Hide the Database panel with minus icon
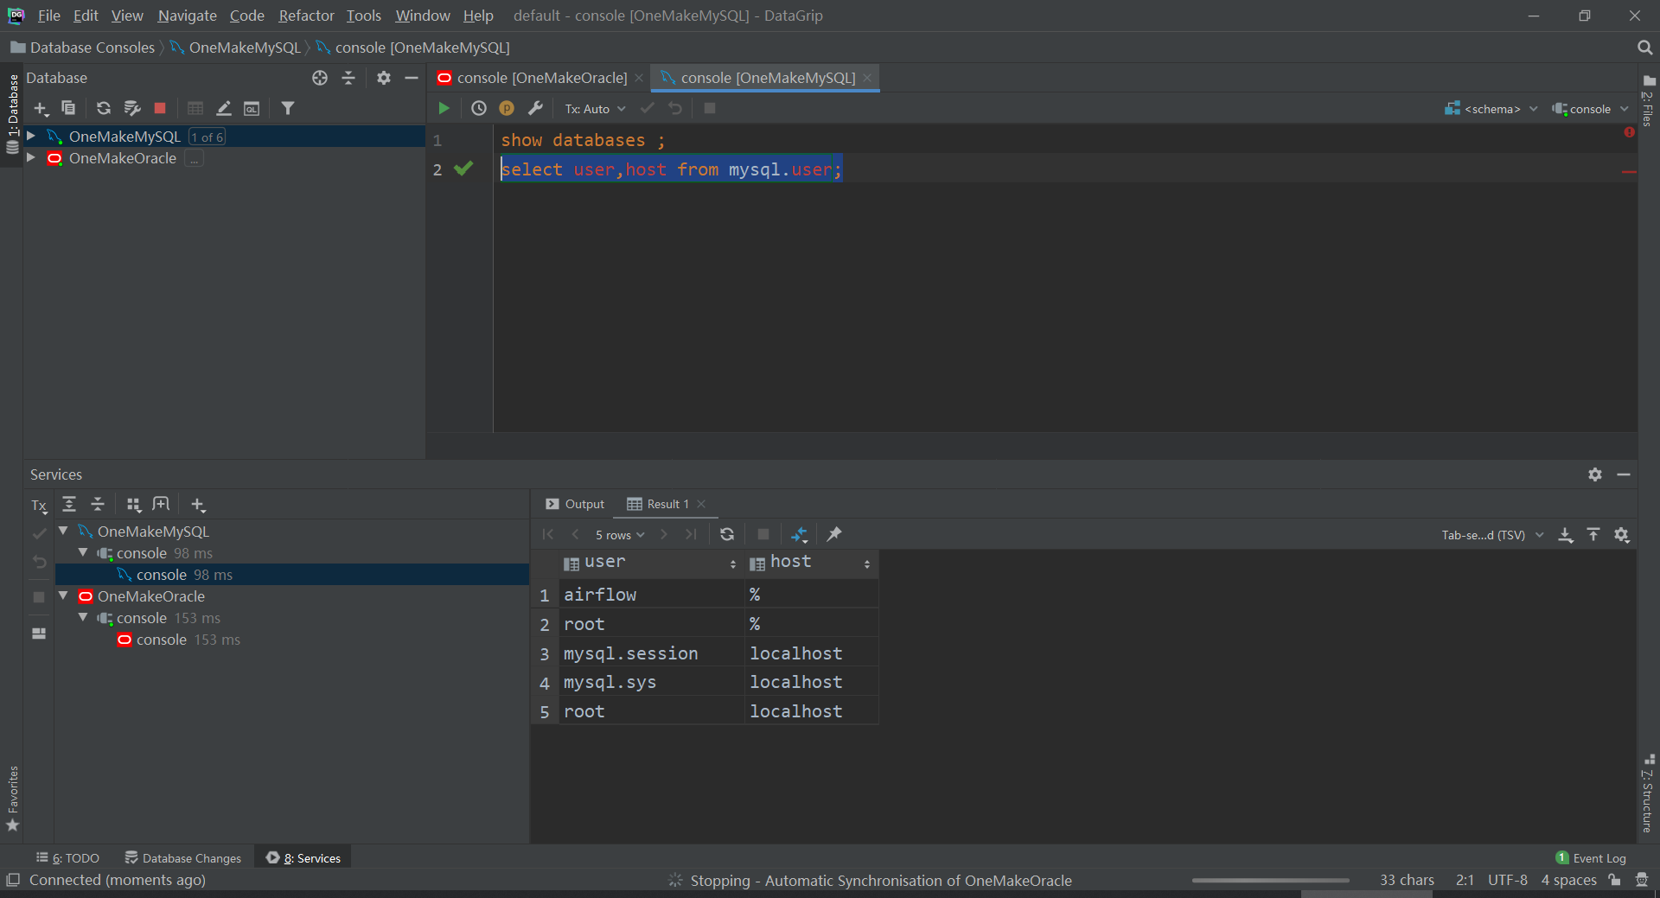1660x898 pixels. tap(412, 78)
